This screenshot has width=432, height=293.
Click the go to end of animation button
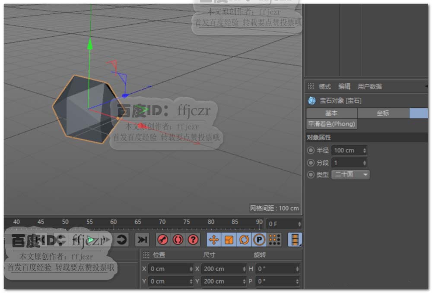tap(142, 239)
